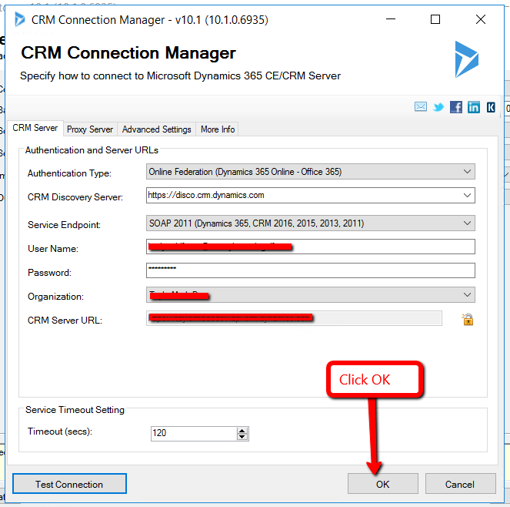Click the Cancel button

coord(460,484)
